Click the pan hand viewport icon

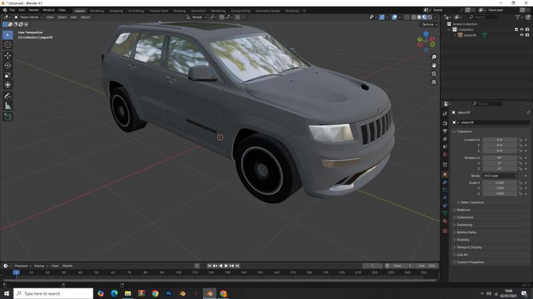[x=434, y=65]
